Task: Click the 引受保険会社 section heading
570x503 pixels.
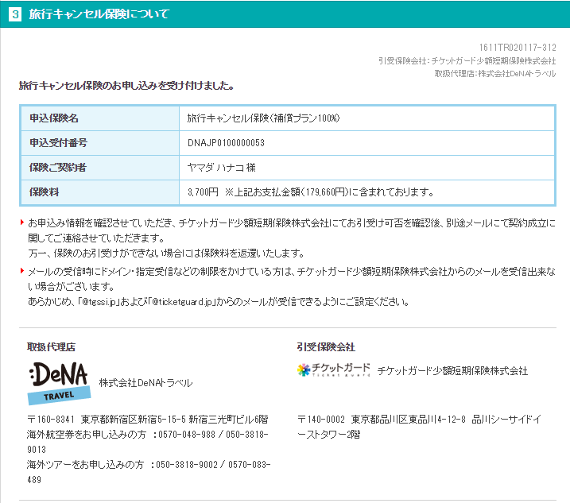Action: click(326, 346)
